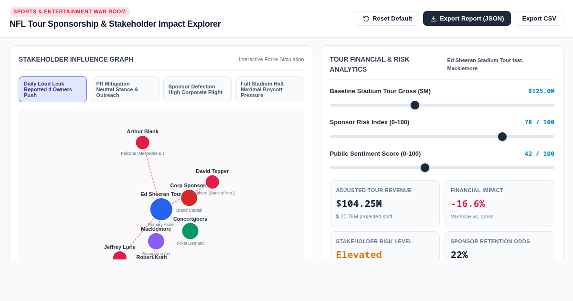This screenshot has height=301, width=573.
Task: Click the Interactive Force Simulation label
Action: point(271,59)
